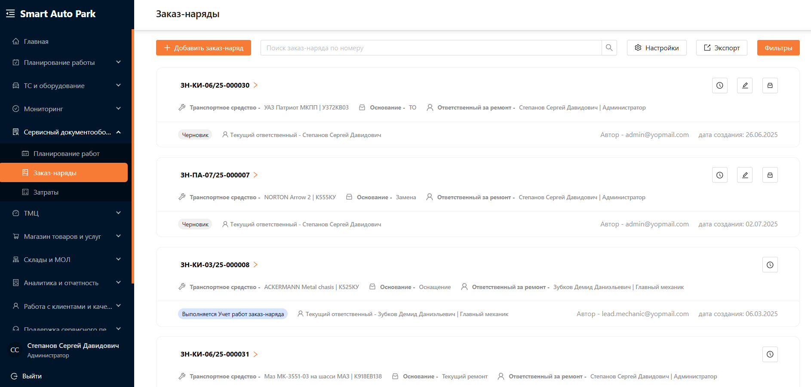This screenshot has width=811, height=387.
Task: Expand the ТС и оборудование sidebar section
Action: pyautogui.click(x=67, y=86)
